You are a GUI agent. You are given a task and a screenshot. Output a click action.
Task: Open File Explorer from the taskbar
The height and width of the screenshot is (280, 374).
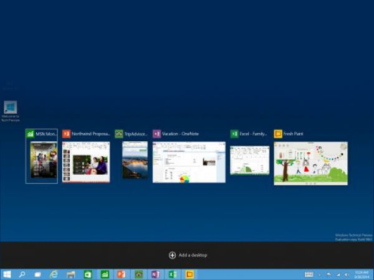70,275
